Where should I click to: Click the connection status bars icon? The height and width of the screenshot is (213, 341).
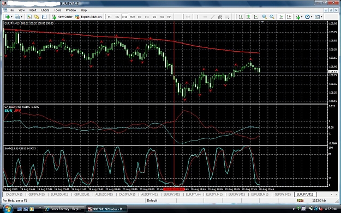pyautogui.click(x=300, y=200)
